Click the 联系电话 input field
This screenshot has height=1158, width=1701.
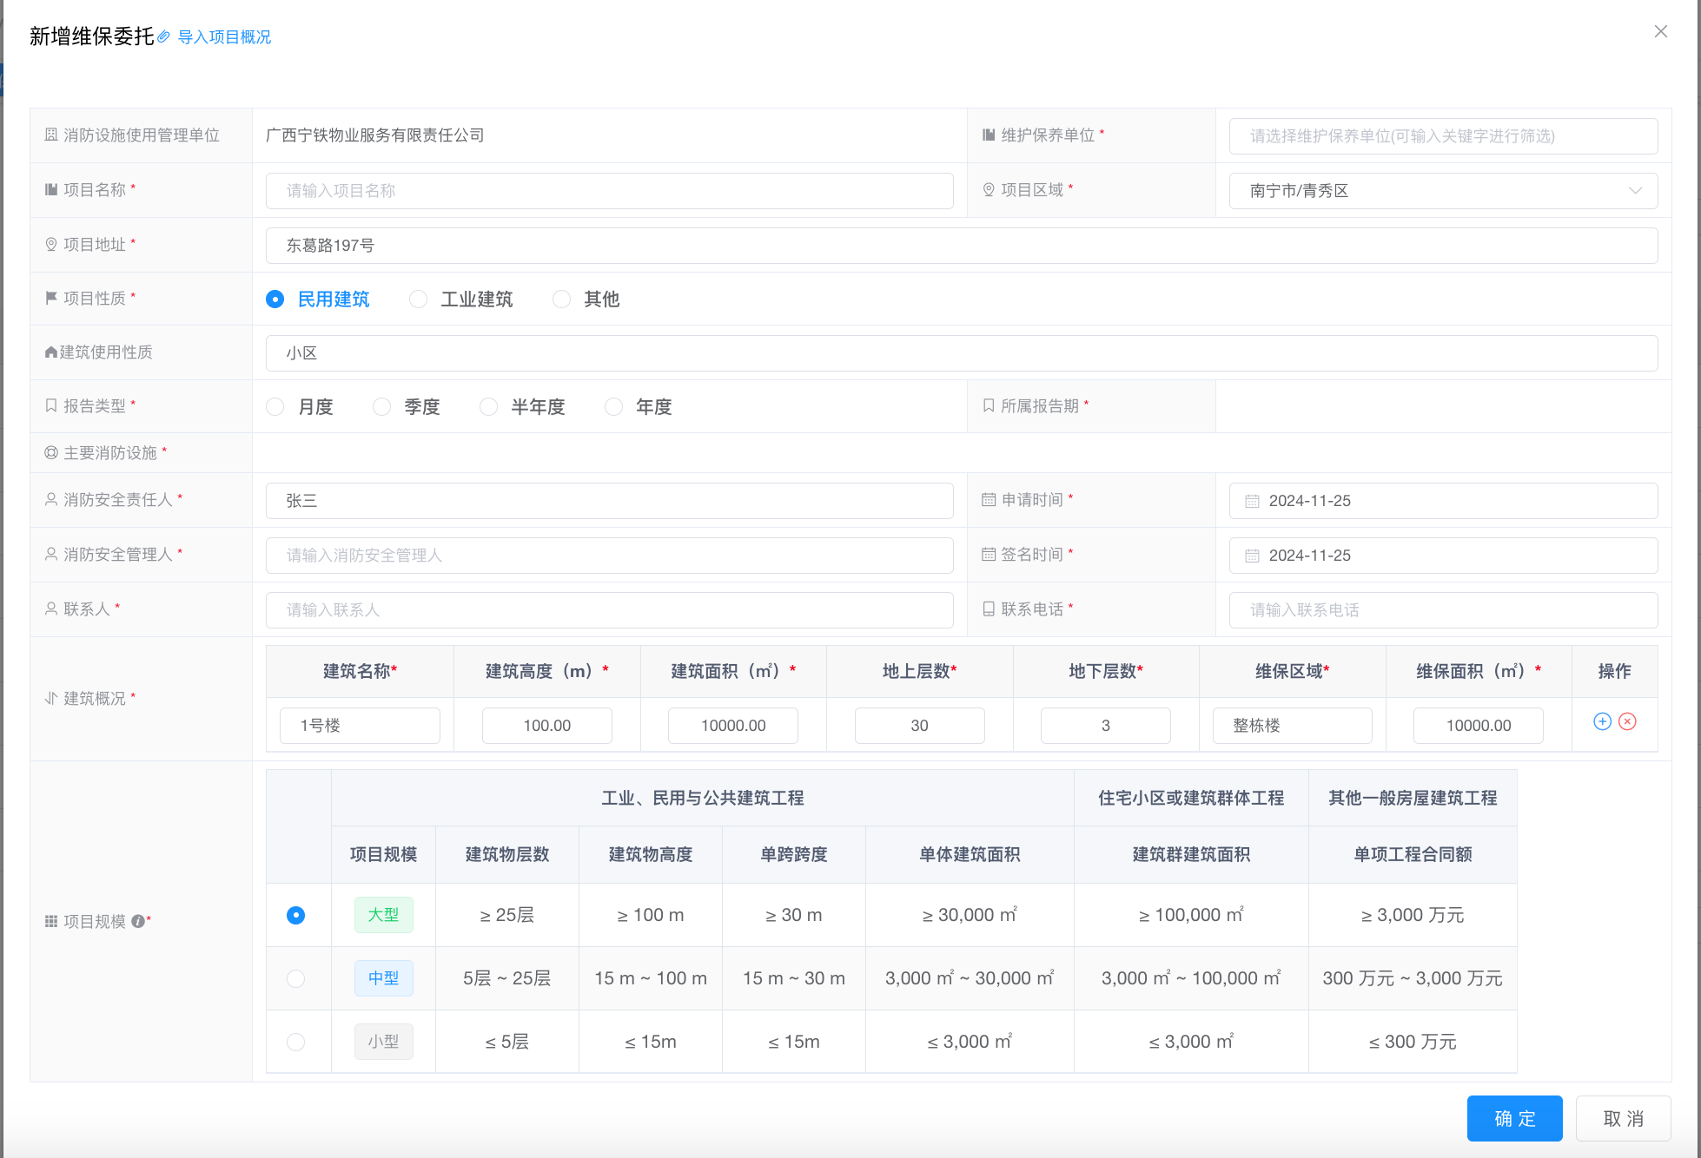(1443, 610)
